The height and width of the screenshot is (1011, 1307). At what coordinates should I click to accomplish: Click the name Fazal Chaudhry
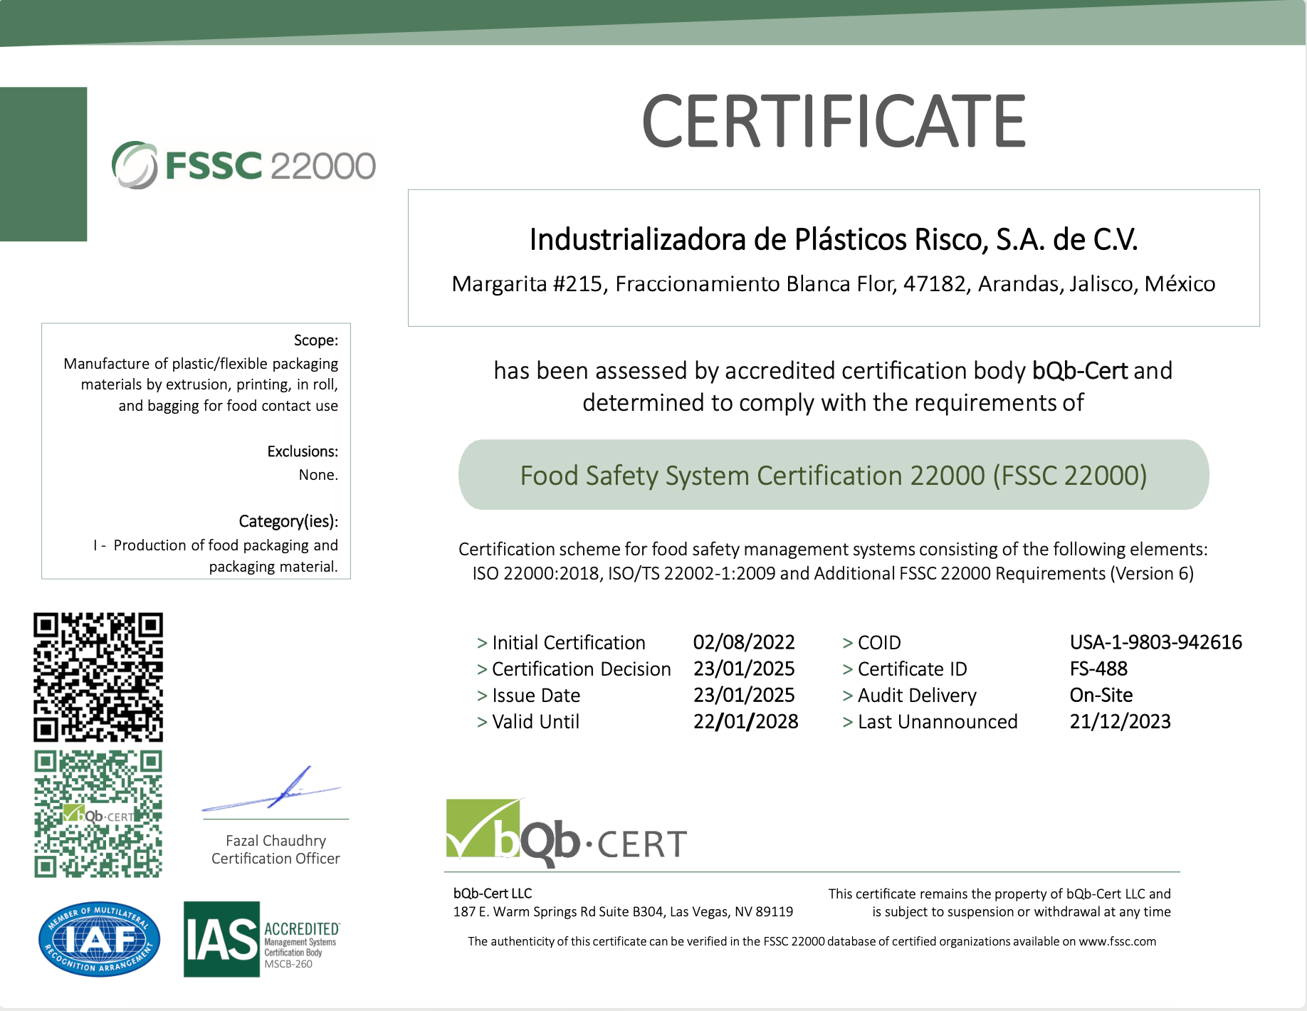tap(276, 841)
